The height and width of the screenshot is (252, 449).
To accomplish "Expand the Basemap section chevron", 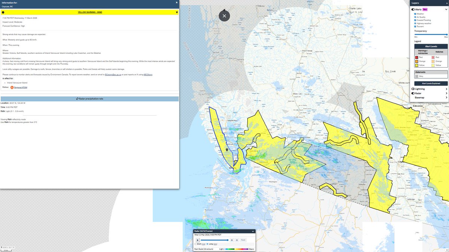I will click(446, 97).
